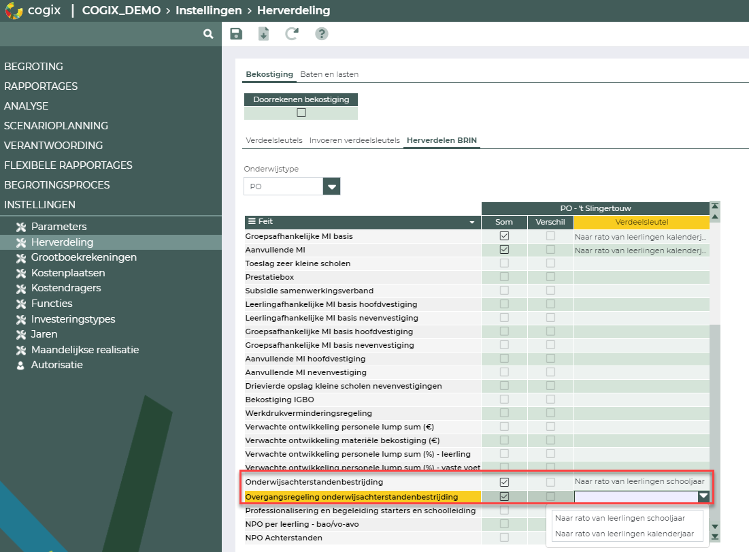
Task: Click the Verschil column header
Action: point(550,222)
